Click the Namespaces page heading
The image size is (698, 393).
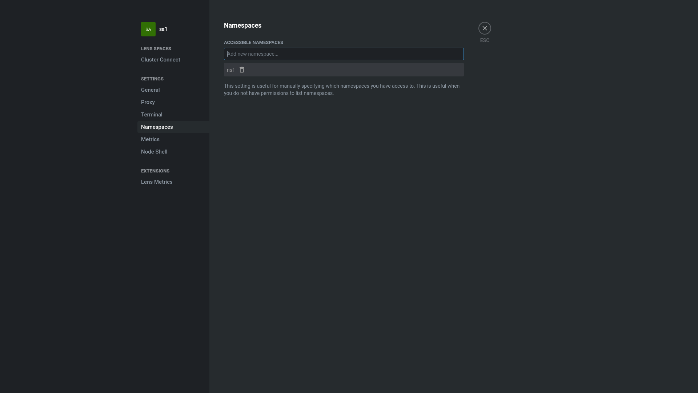[x=242, y=25]
